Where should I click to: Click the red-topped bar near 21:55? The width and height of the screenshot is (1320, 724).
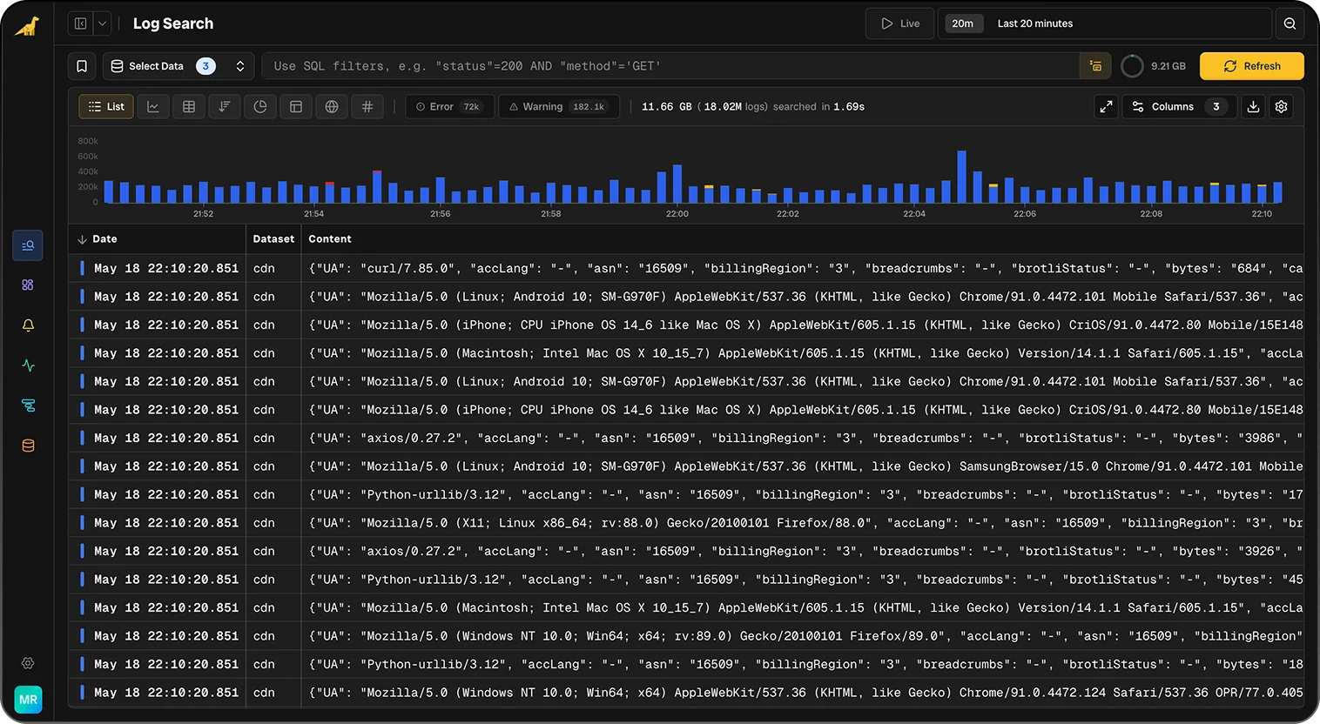[377, 187]
